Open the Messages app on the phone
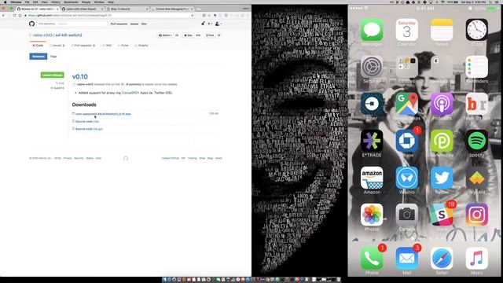503x283 pixels. [x=372, y=30]
